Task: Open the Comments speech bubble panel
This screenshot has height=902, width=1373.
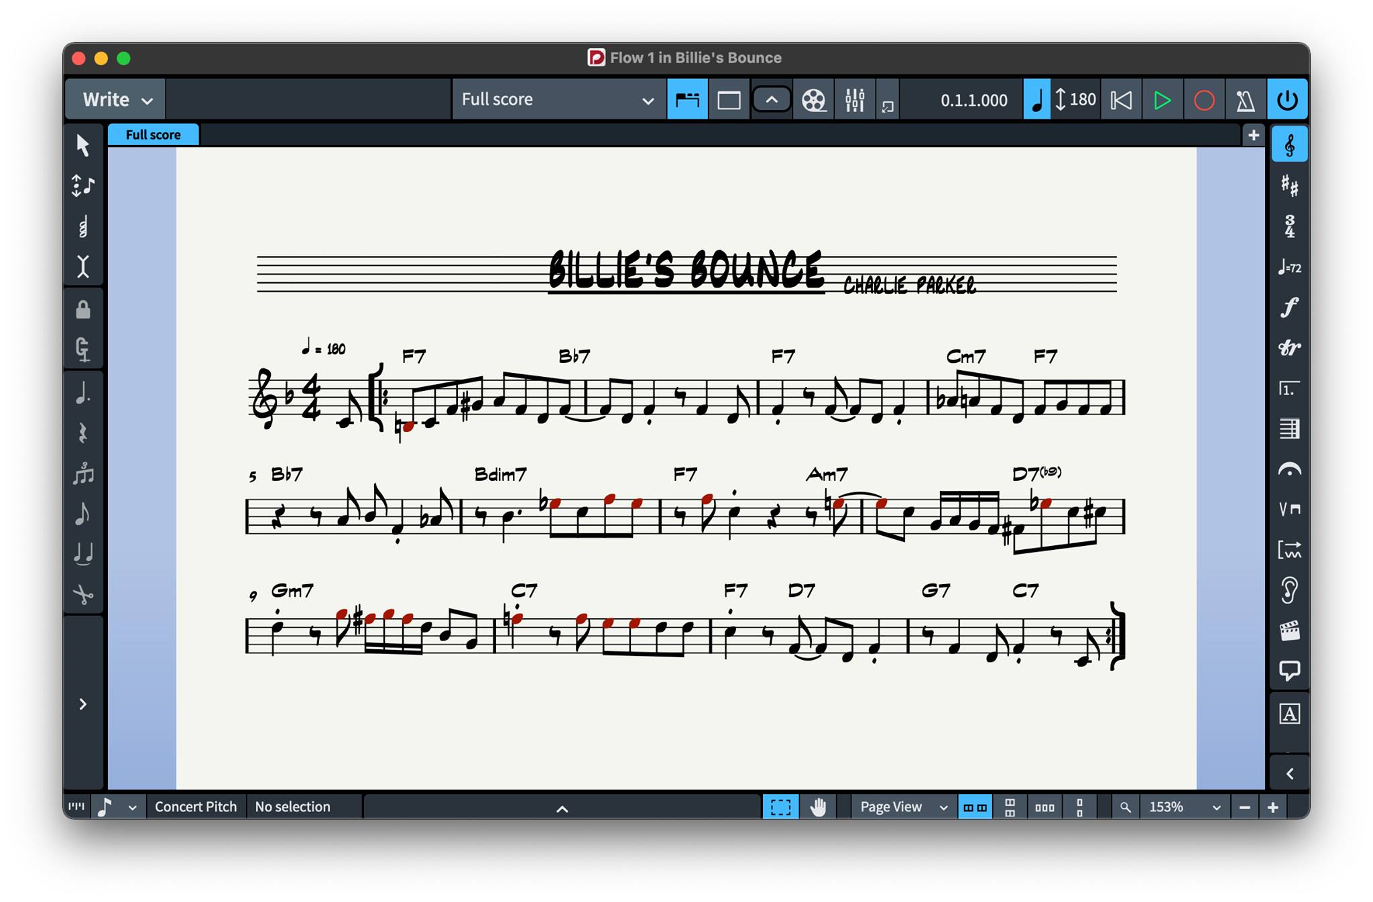Action: click(x=1289, y=671)
